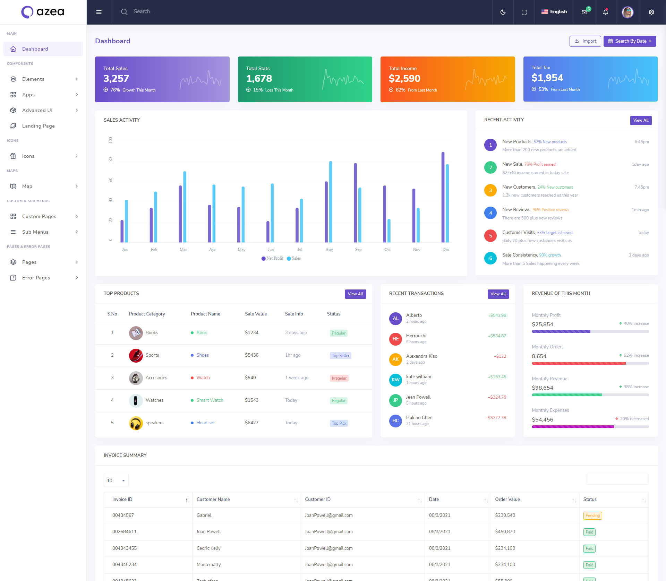Toggle Net Profit legend in chart
666x581 pixels.
point(273,258)
